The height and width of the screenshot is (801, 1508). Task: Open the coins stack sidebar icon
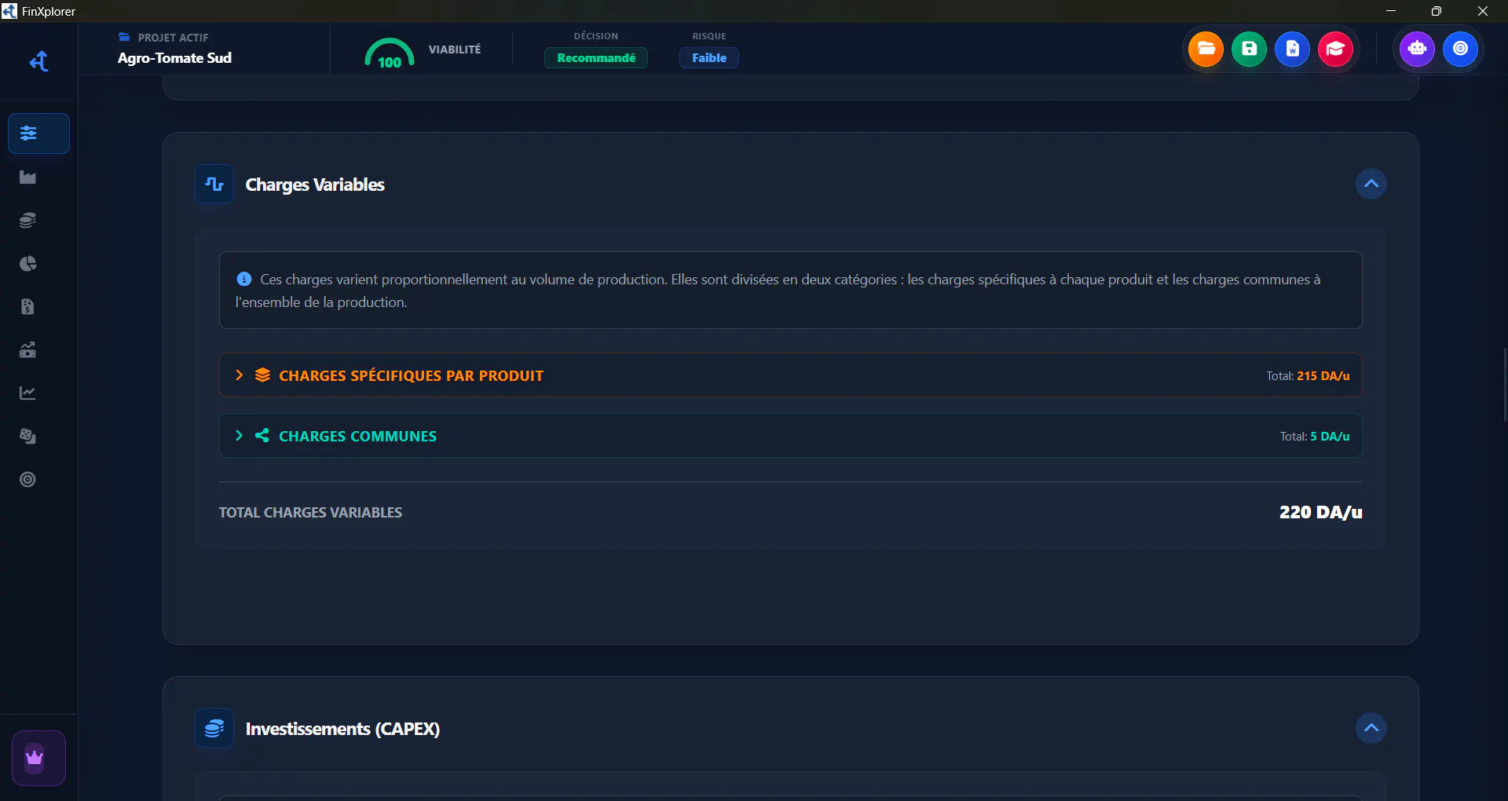point(27,221)
